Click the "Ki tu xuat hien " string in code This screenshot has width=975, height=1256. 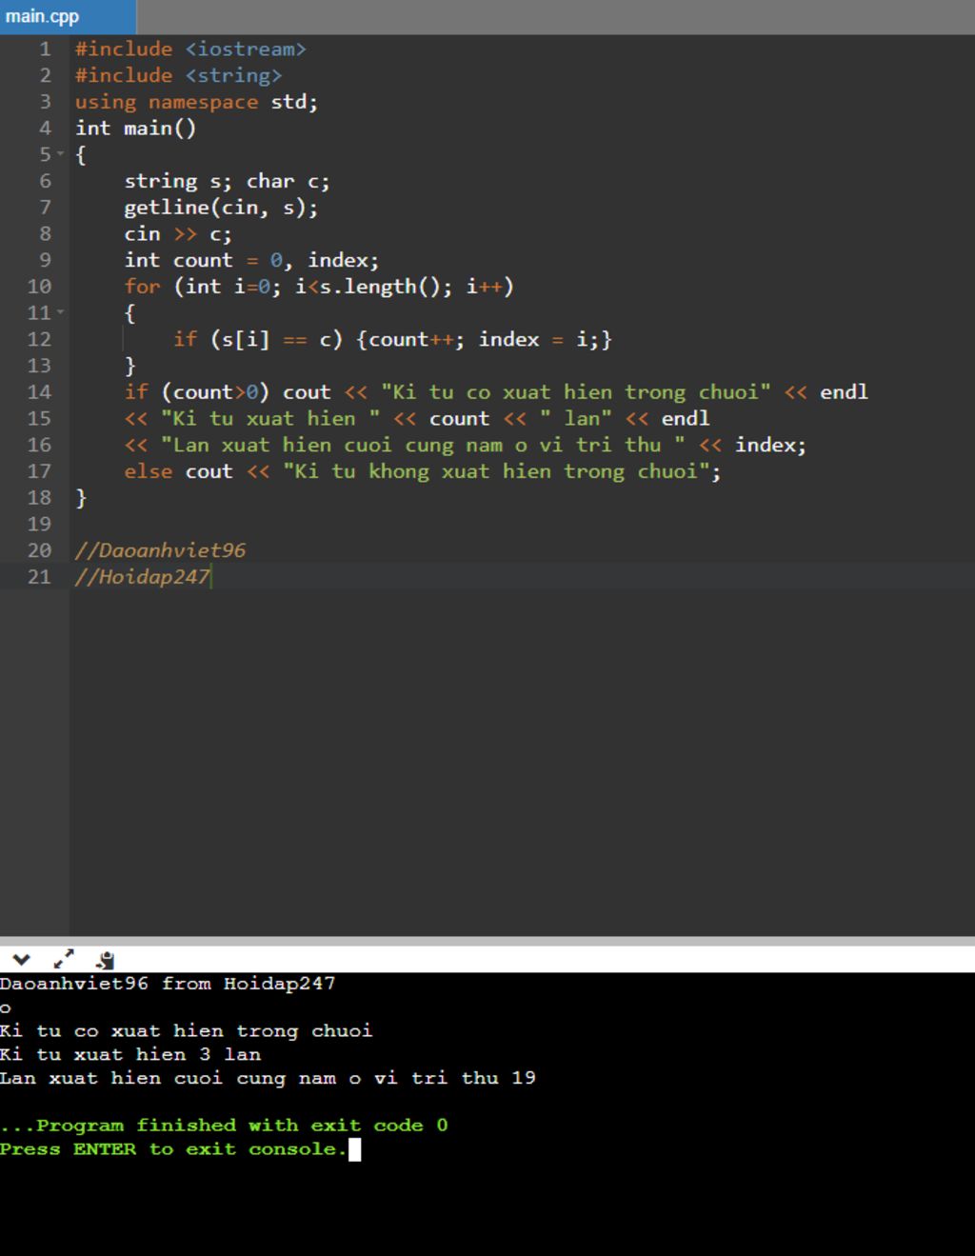270,418
